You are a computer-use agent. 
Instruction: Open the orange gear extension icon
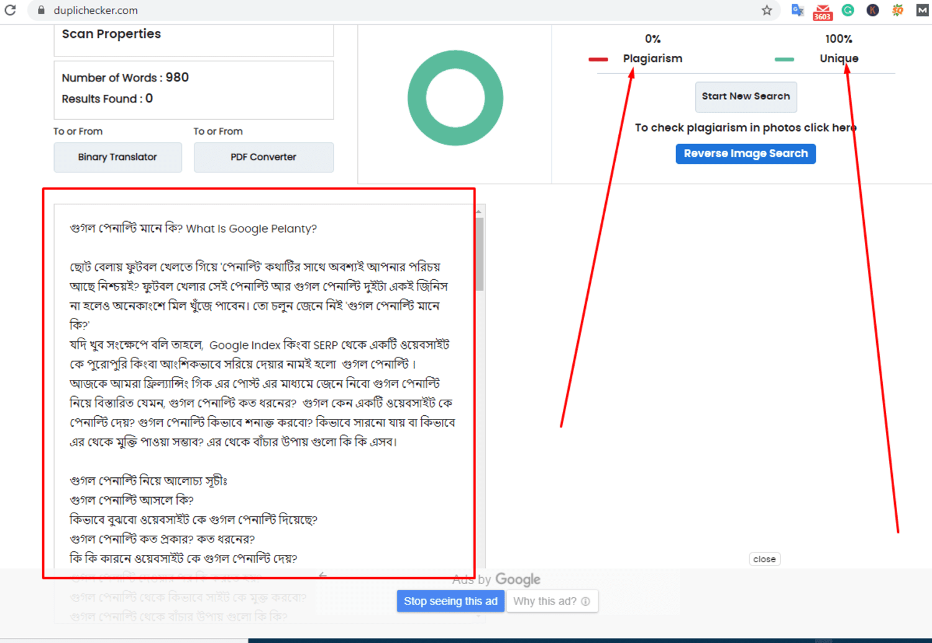(x=897, y=11)
